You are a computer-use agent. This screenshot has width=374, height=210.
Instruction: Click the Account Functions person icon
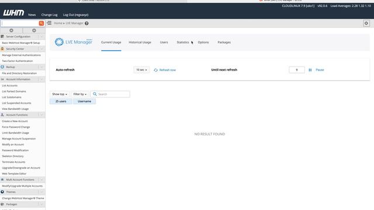[x=2, y=115]
